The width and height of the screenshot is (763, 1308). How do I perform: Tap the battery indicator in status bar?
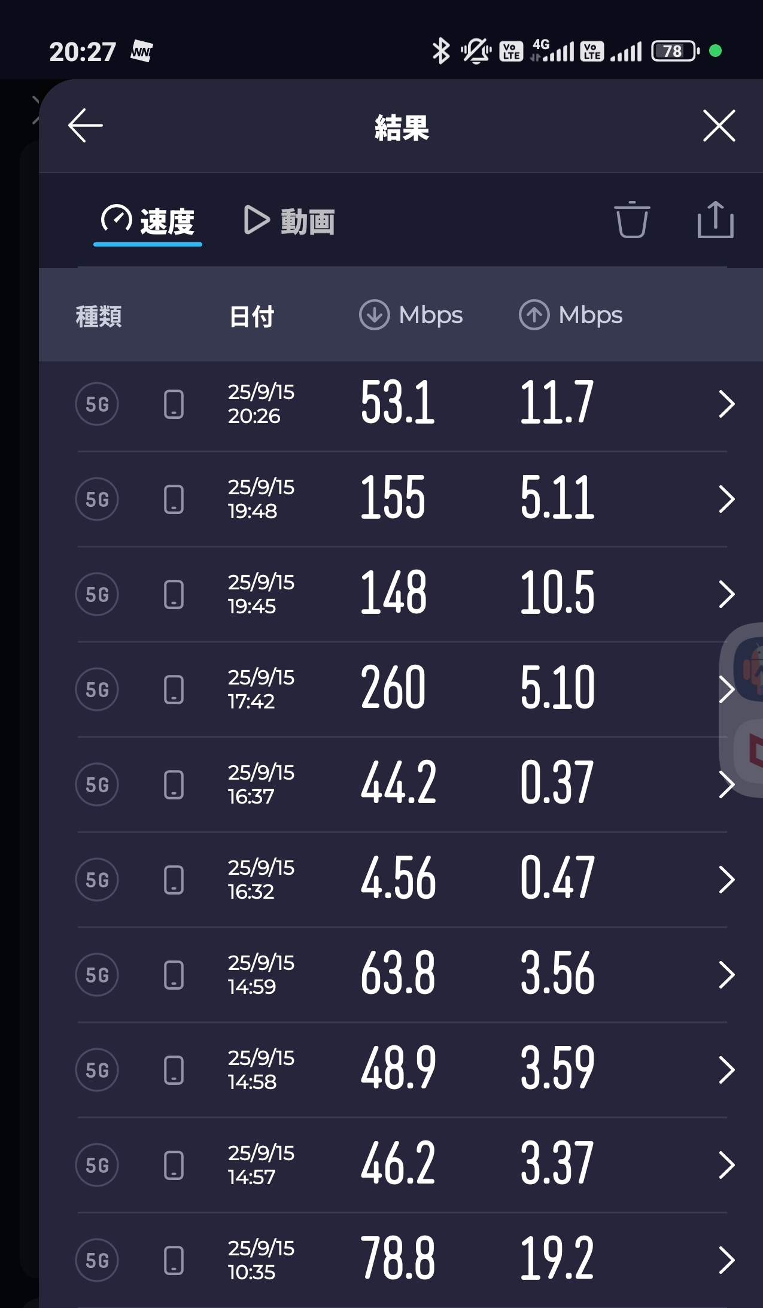tap(674, 51)
